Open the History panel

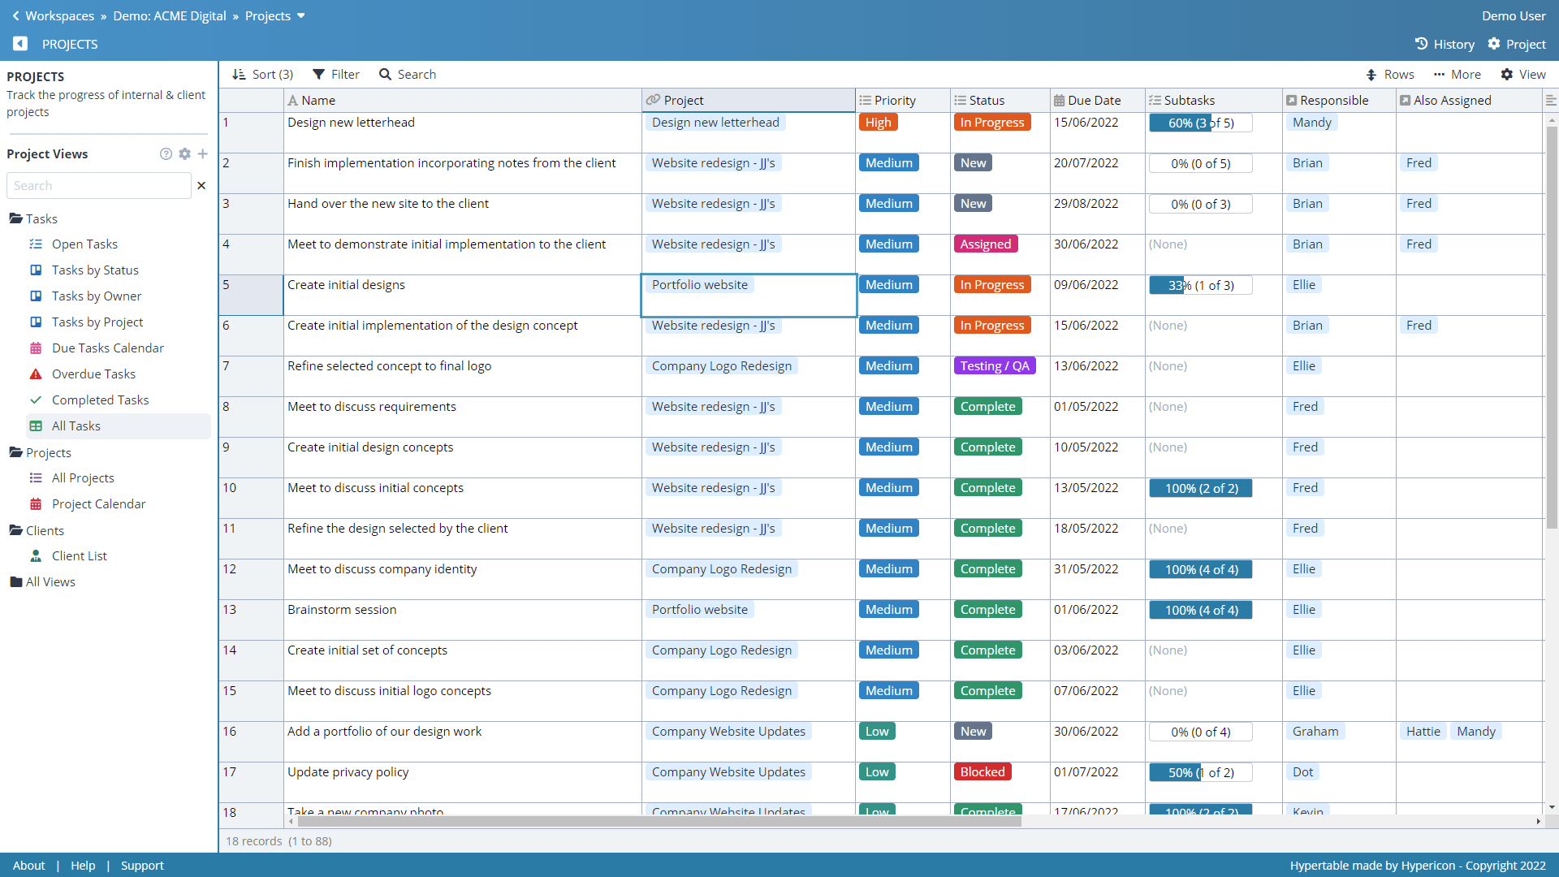pyautogui.click(x=1445, y=44)
